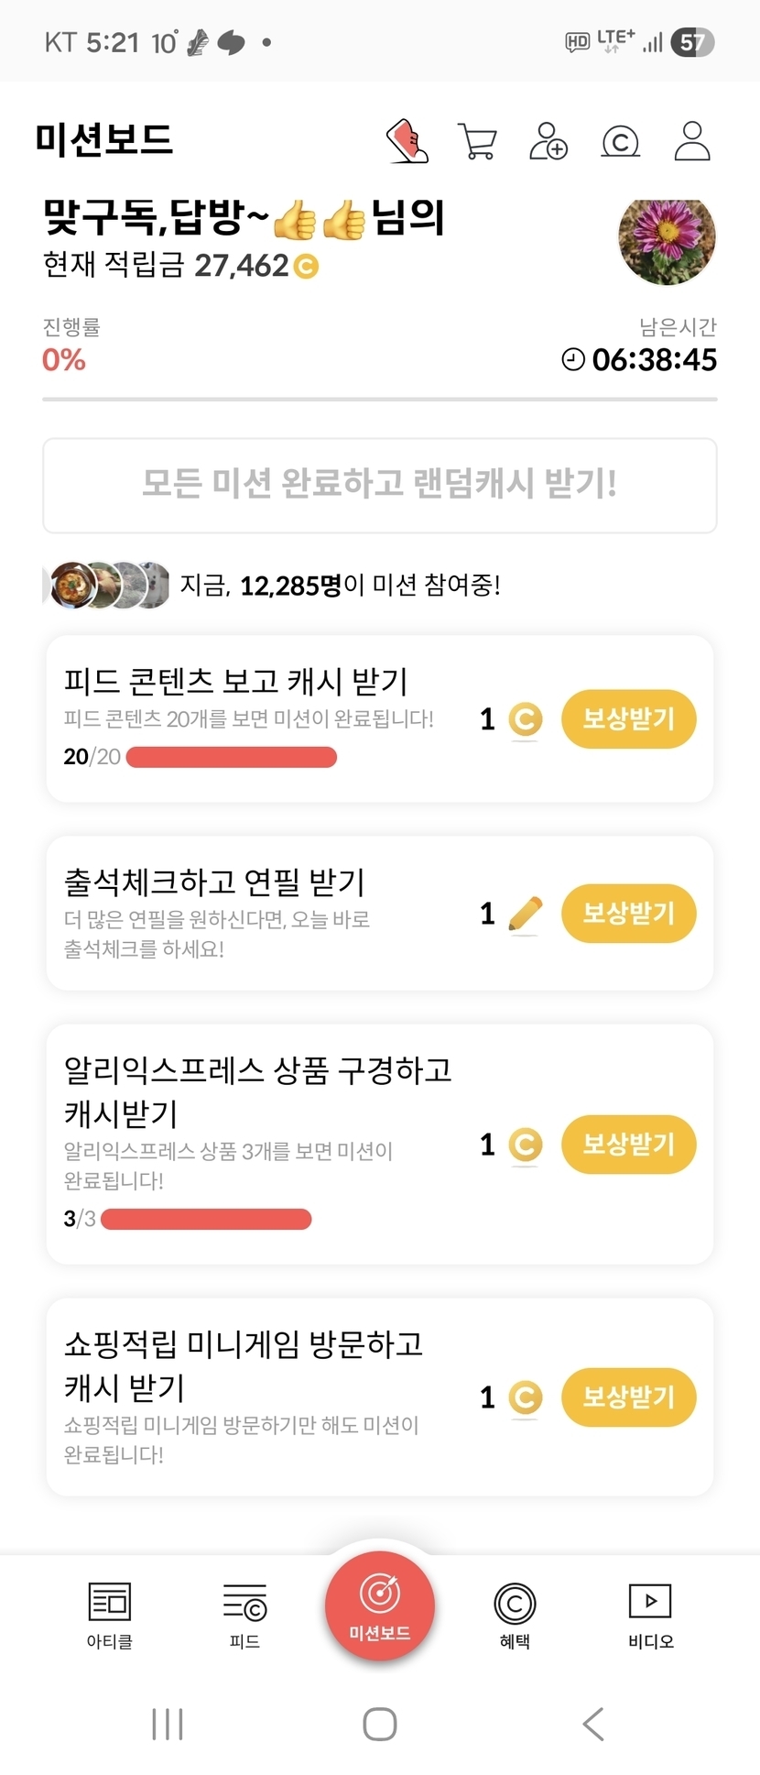Tap the sneaker step-counter icon
760x1775 pixels.
407,141
